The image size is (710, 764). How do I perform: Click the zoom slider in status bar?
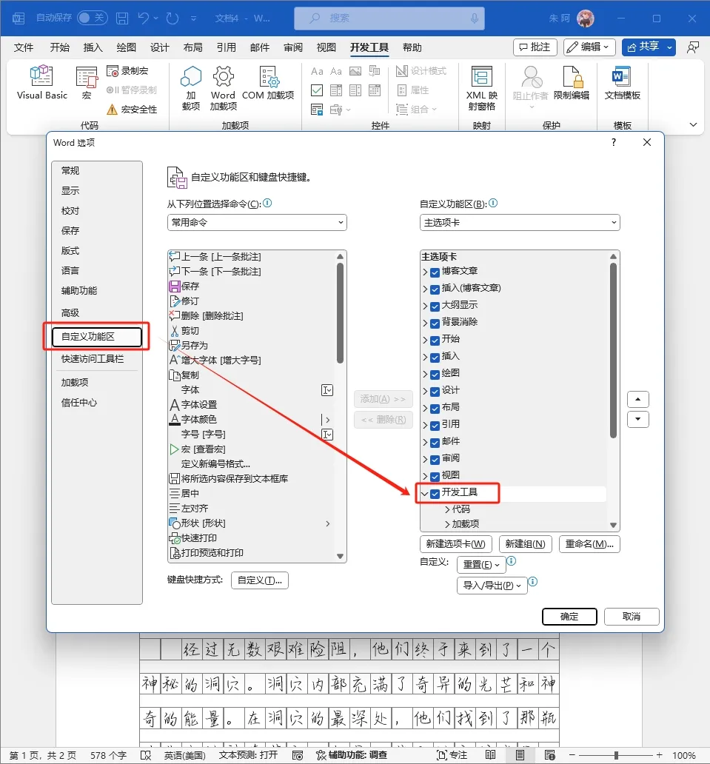616,756
